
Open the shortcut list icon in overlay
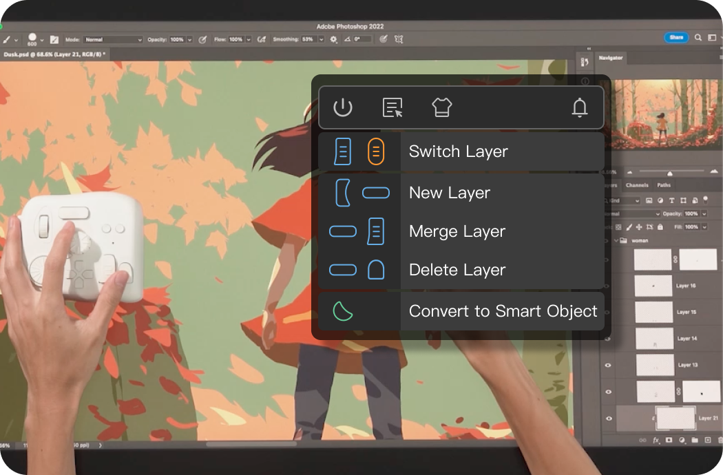[x=392, y=107]
